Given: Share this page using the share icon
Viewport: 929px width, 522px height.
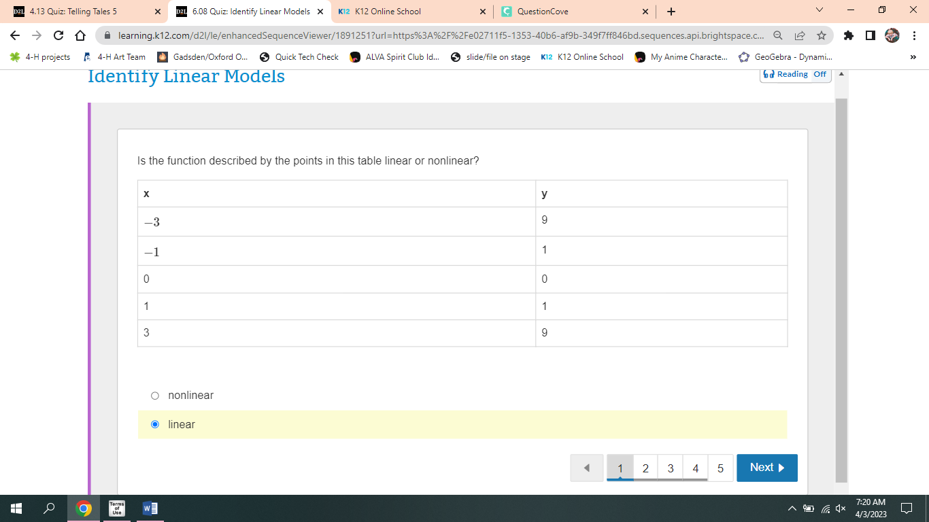Looking at the screenshot, I should 800,35.
